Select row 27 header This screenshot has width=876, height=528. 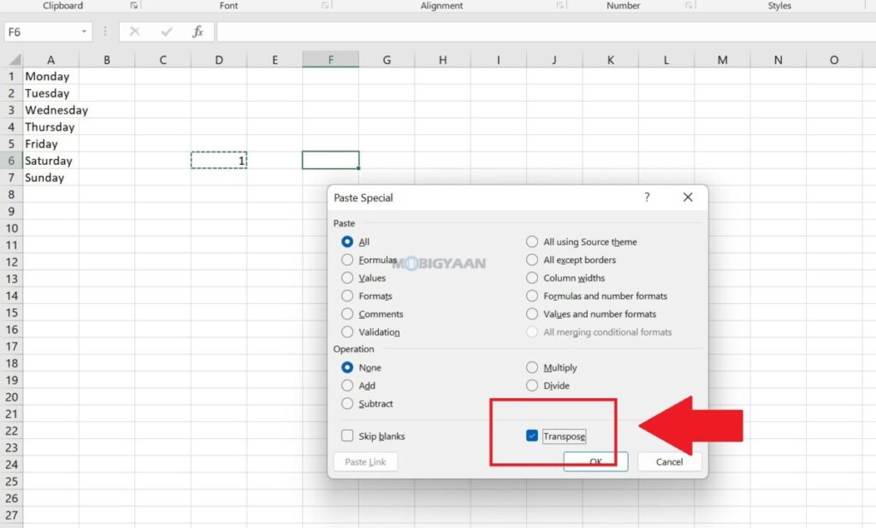pyautogui.click(x=11, y=515)
